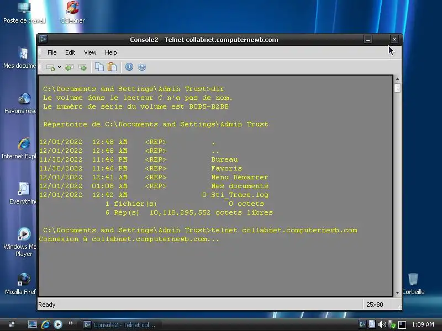Go to next tab with green right arrow
This screenshot has width=442, height=331.
coord(82,67)
